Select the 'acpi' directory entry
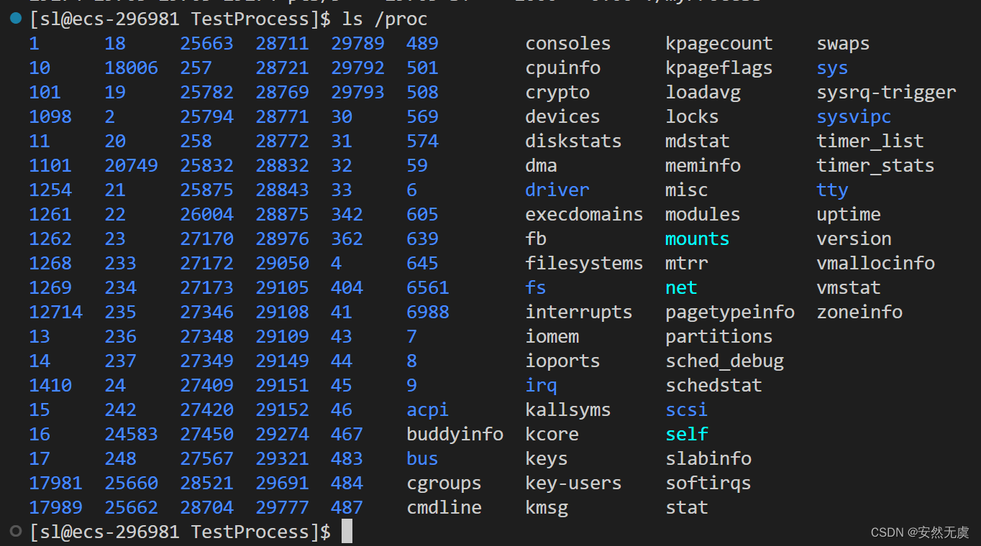The height and width of the screenshot is (546, 981). pos(428,409)
